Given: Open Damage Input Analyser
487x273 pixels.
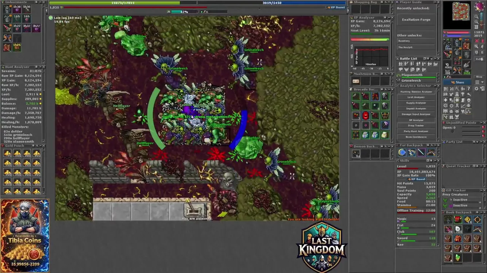Looking at the screenshot, I should 416,114.
